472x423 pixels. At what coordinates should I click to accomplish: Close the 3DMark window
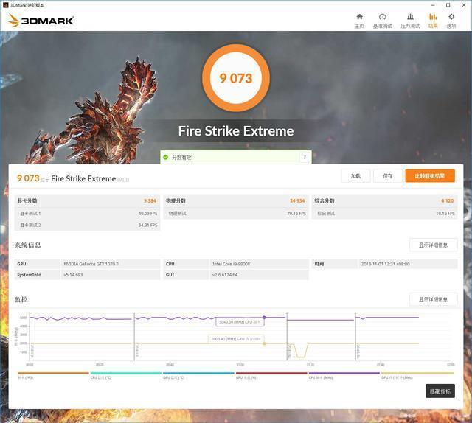point(464,5)
